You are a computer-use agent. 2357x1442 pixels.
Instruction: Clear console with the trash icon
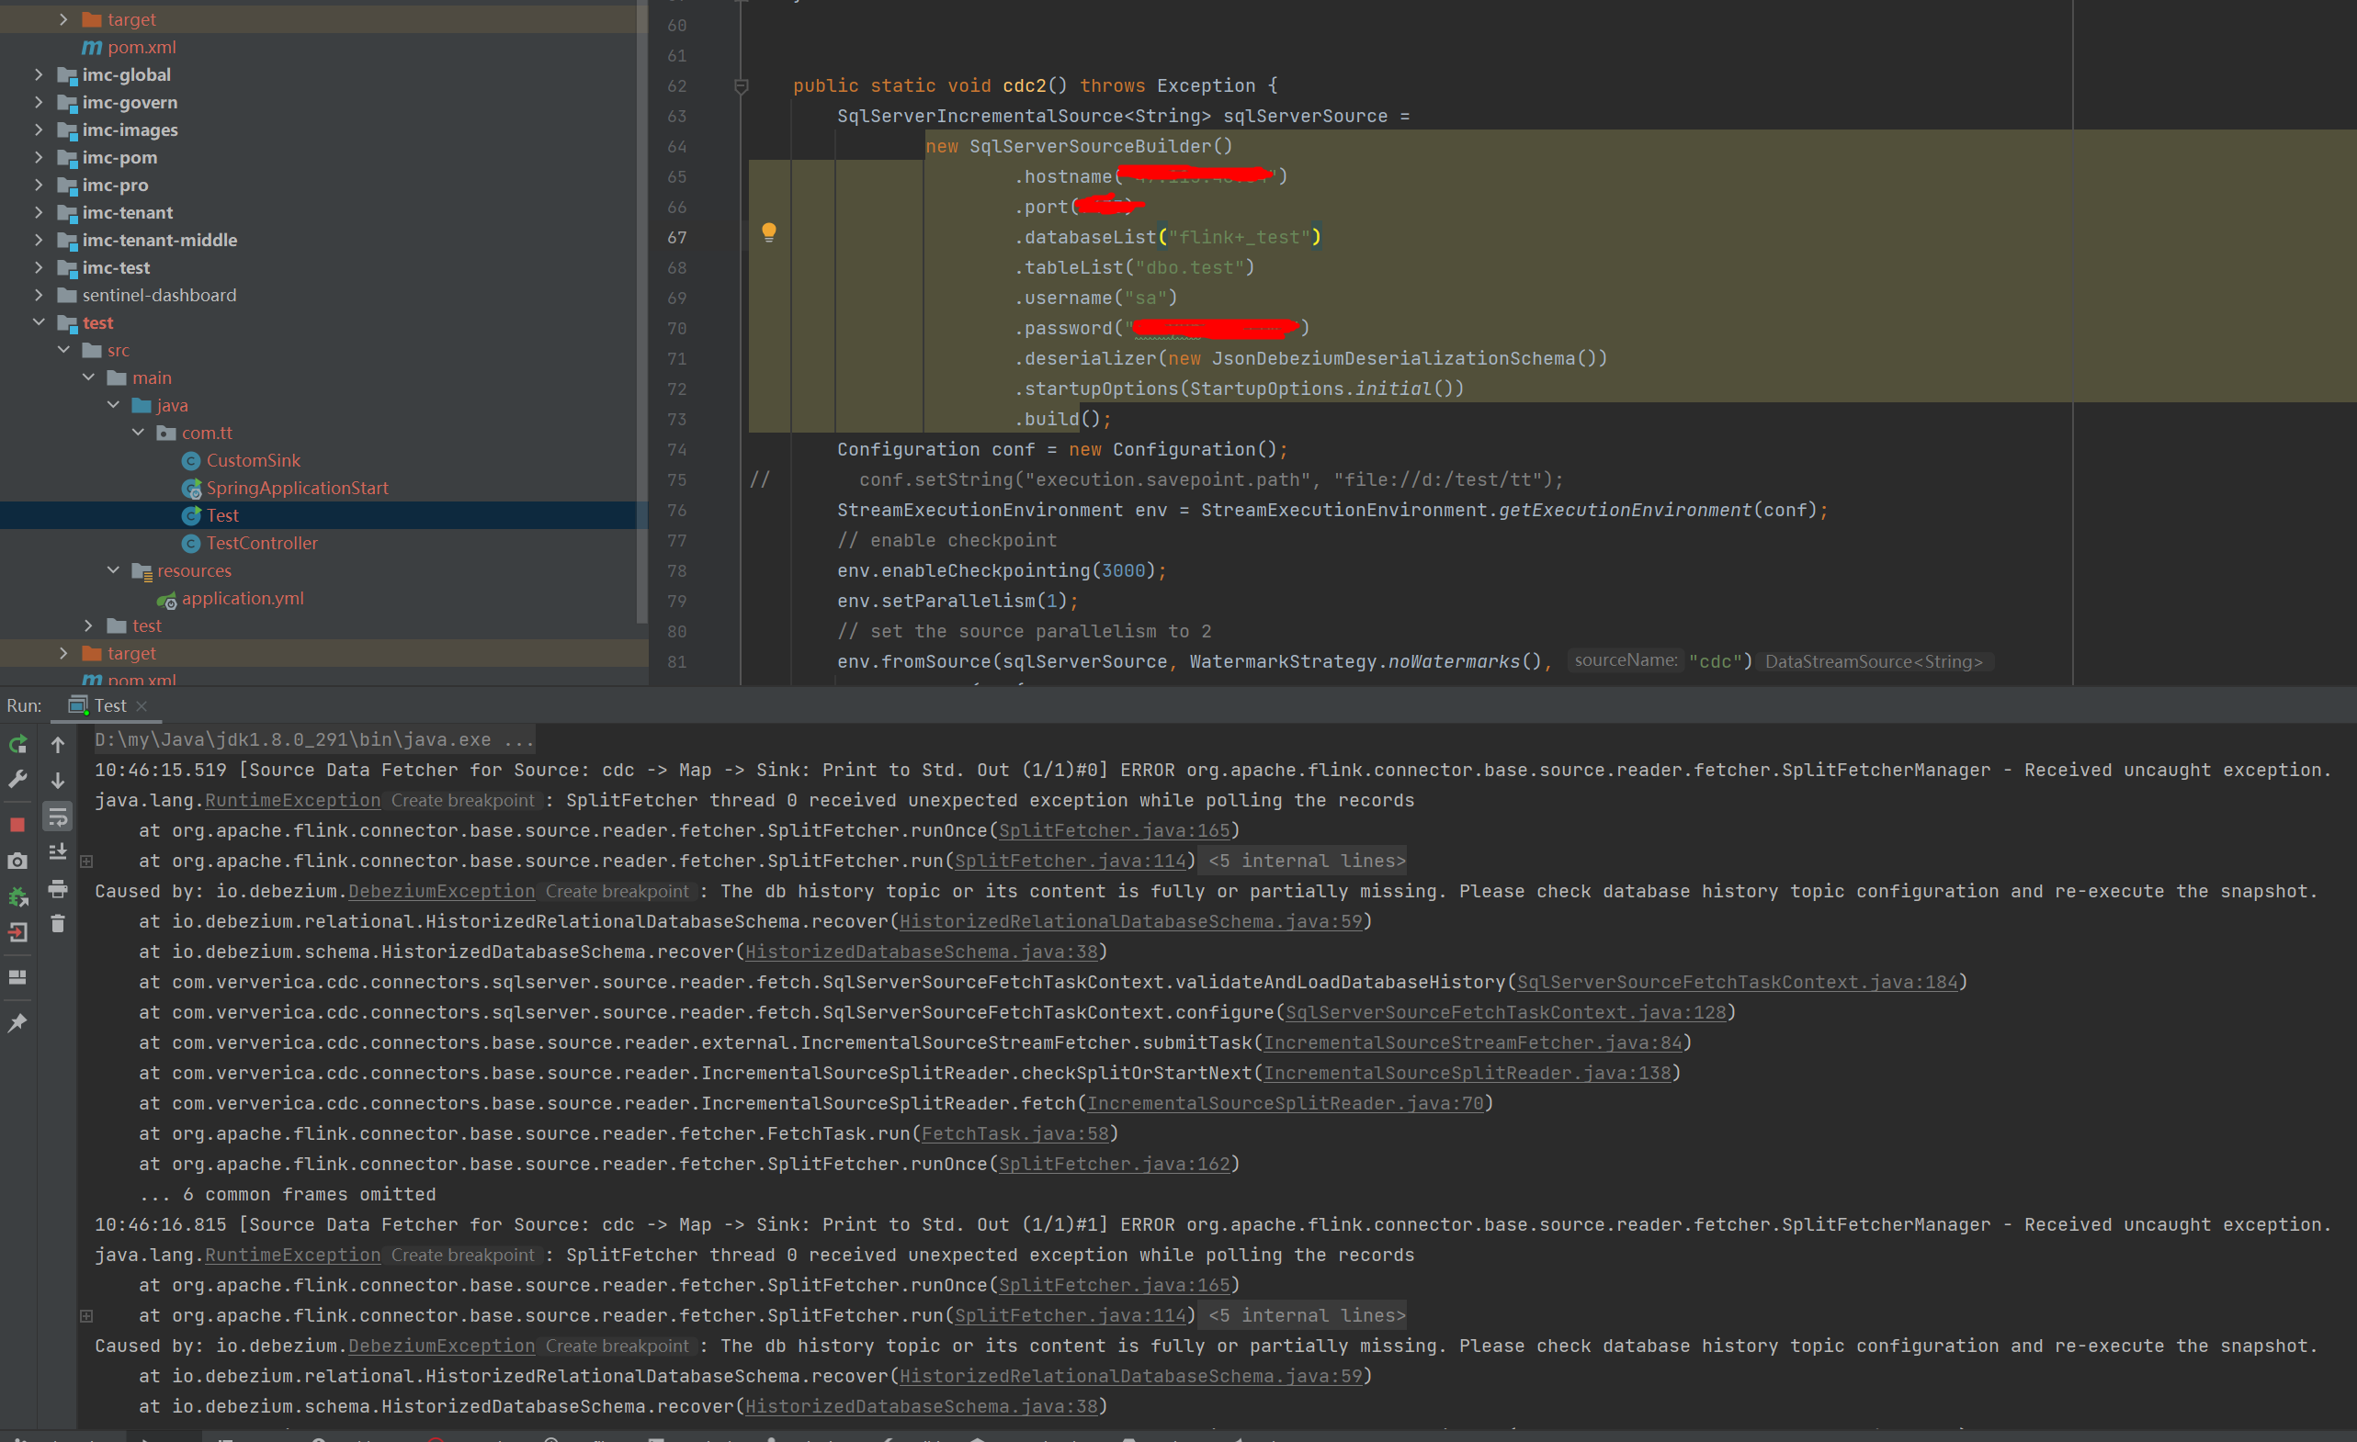point(57,924)
